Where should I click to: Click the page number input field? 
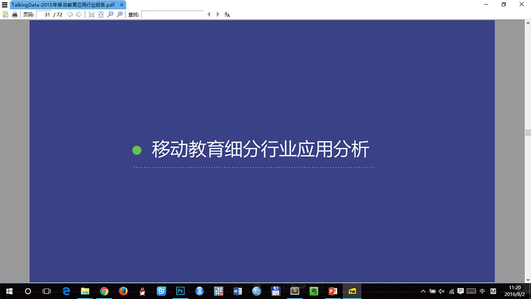pos(44,14)
